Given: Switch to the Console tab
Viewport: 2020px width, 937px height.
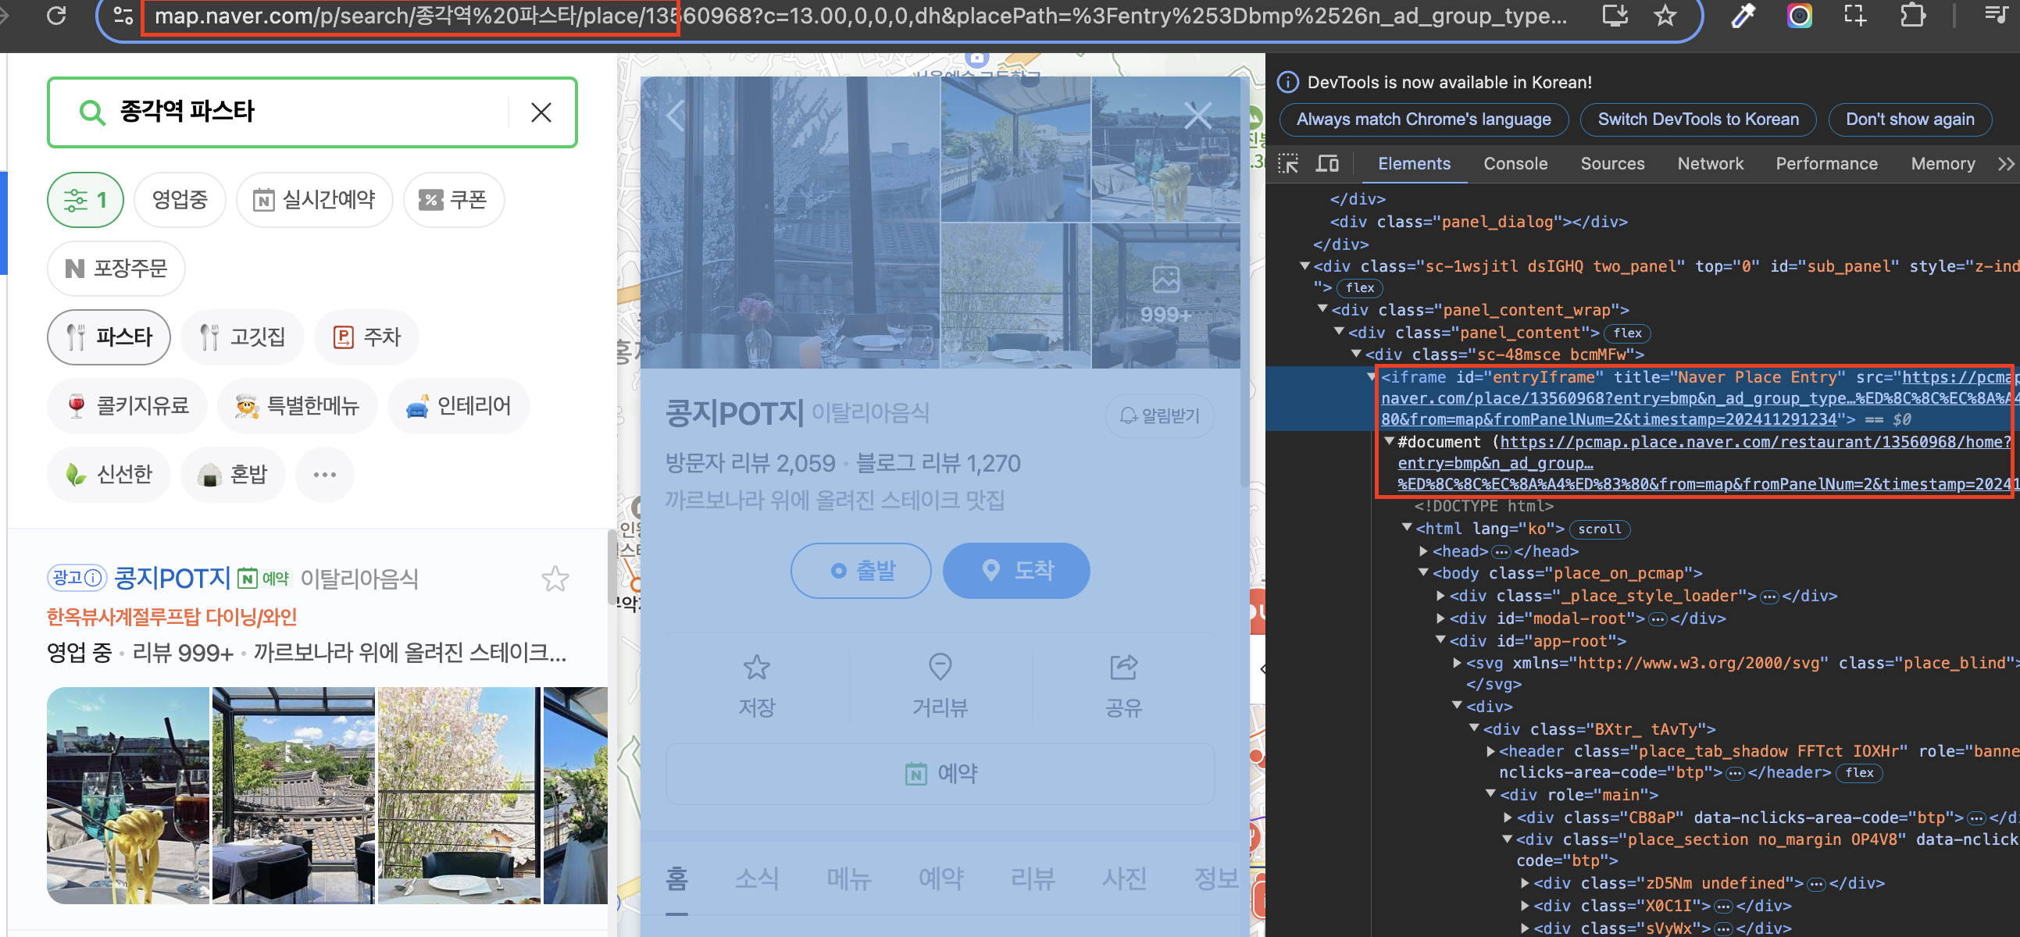Looking at the screenshot, I should click(1515, 164).
